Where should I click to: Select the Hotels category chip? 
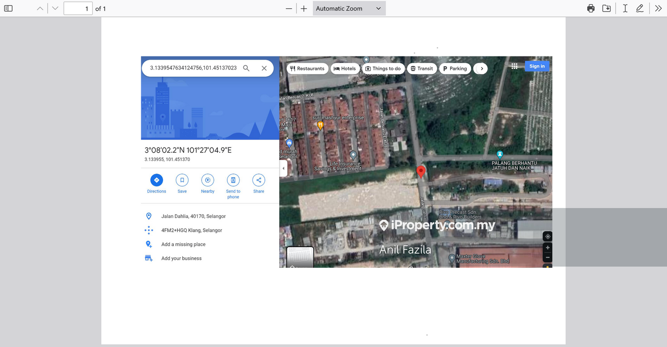pyautogui.click(x=345, y=68)
